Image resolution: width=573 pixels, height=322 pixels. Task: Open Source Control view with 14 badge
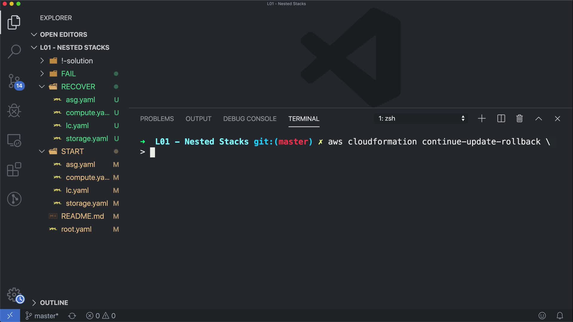14,81
